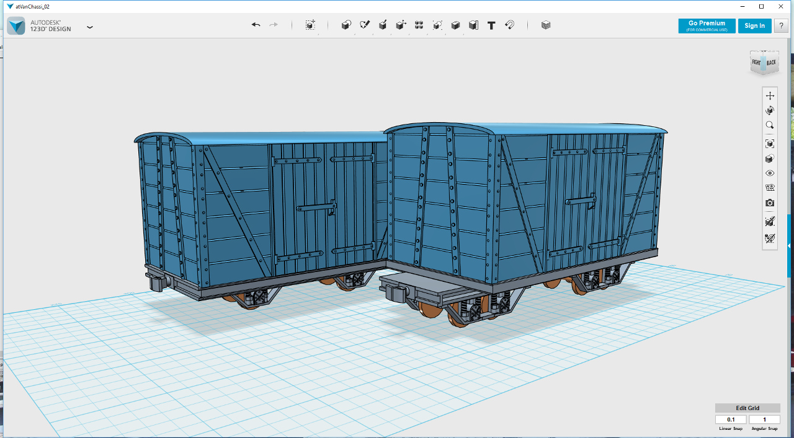Expand the side panel with the blue arrow
Viewport: 794px width, 438px height.
790,246
